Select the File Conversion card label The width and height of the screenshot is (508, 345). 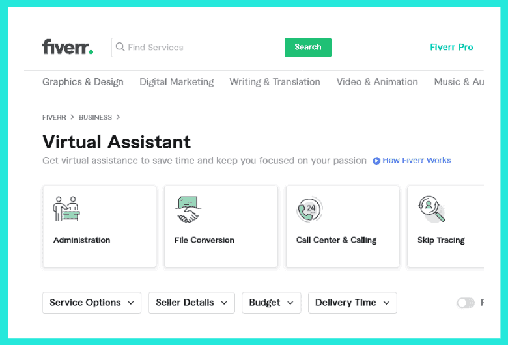[x=204, y=240]
